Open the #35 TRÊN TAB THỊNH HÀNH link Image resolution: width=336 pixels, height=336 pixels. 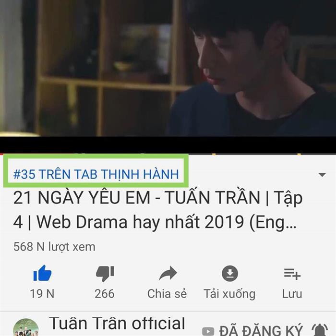[x=96, y=174]
